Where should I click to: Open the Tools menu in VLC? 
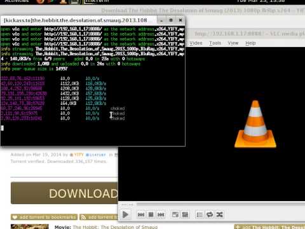pyautogui.click(x=215, y=43)
